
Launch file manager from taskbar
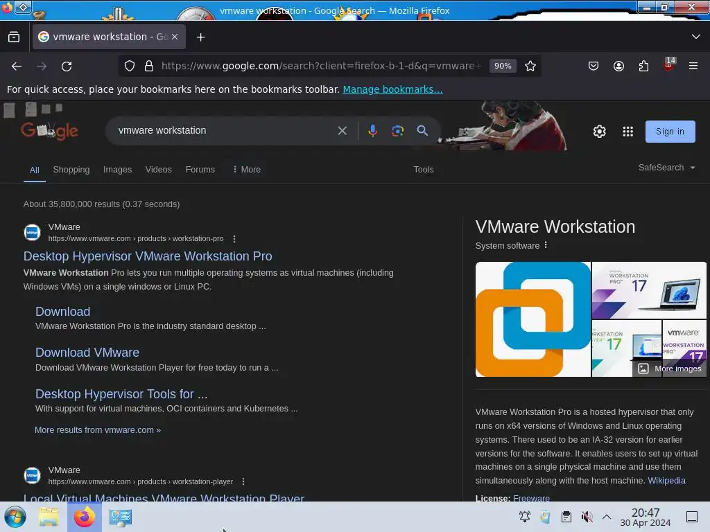click(49, 517)
